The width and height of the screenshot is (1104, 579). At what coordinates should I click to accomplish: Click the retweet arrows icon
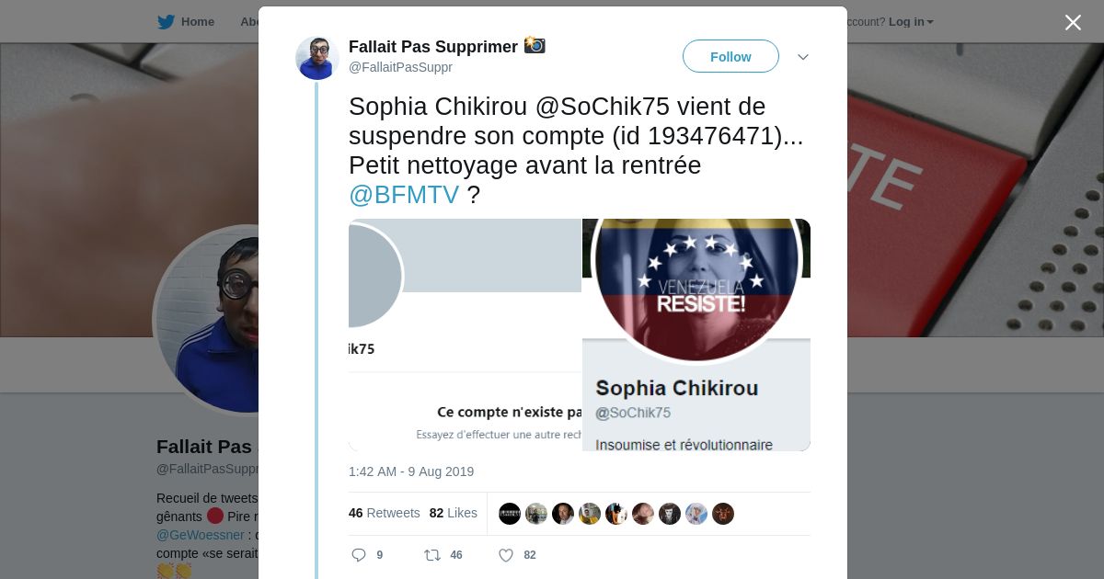[x=431, y=555]
